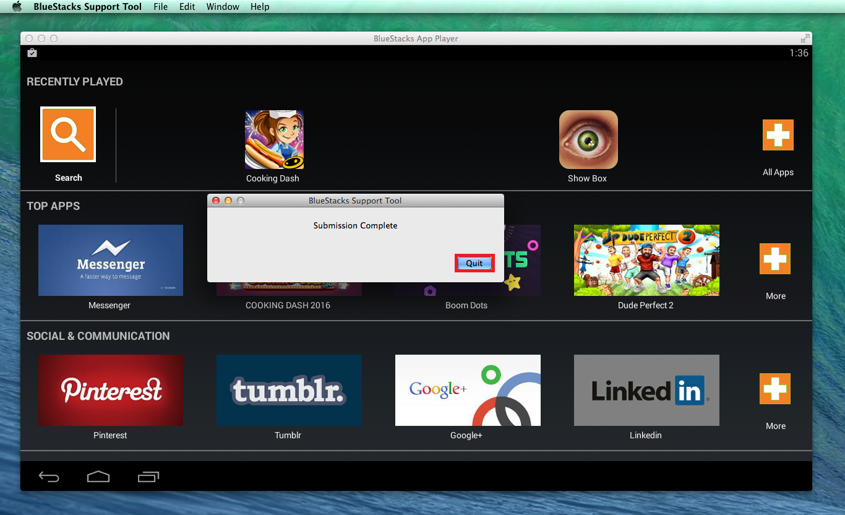Open the Tumblr app tile
Screen dimensions: 845x515
point(289,390)
